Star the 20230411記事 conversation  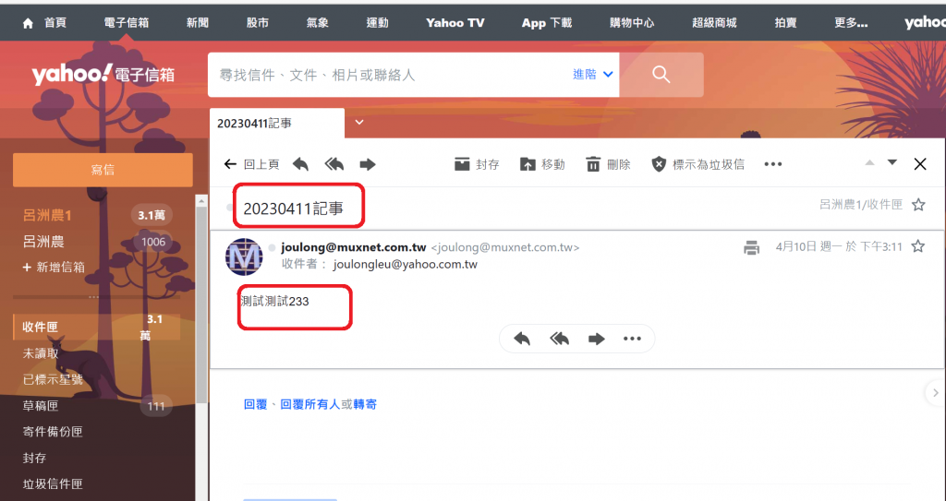pos(918,205)
